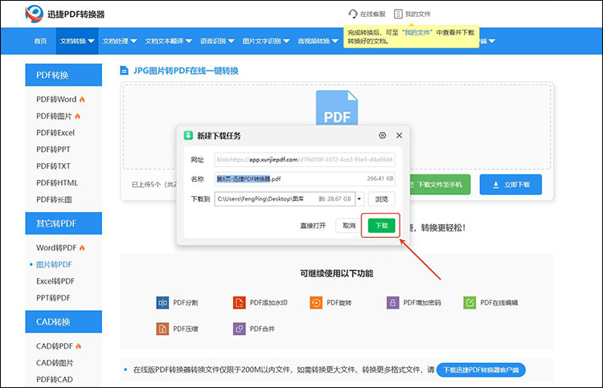Click the flame icon next to PDF转图片
The width and height of the screenshot is (603, 388).
[x=77, y=116]
